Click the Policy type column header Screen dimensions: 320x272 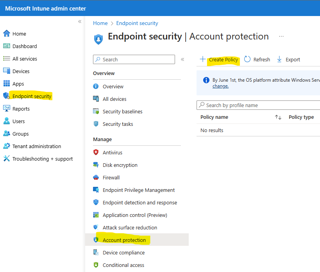coord(301,117)
